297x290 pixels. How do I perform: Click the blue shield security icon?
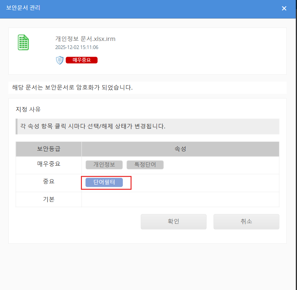coord(60,60)
